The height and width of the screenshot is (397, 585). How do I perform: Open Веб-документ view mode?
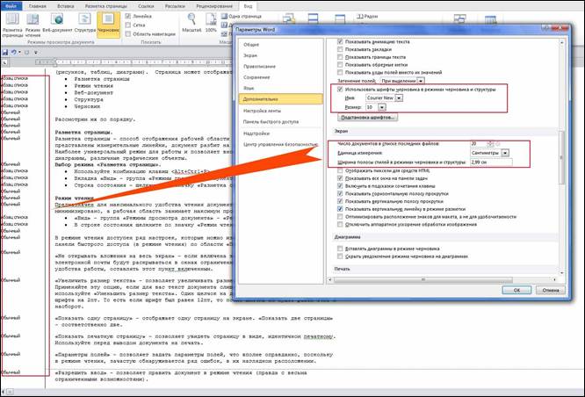point(57,23)
